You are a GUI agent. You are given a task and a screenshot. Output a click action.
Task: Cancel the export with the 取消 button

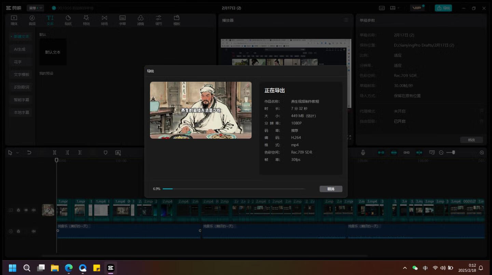330,189
